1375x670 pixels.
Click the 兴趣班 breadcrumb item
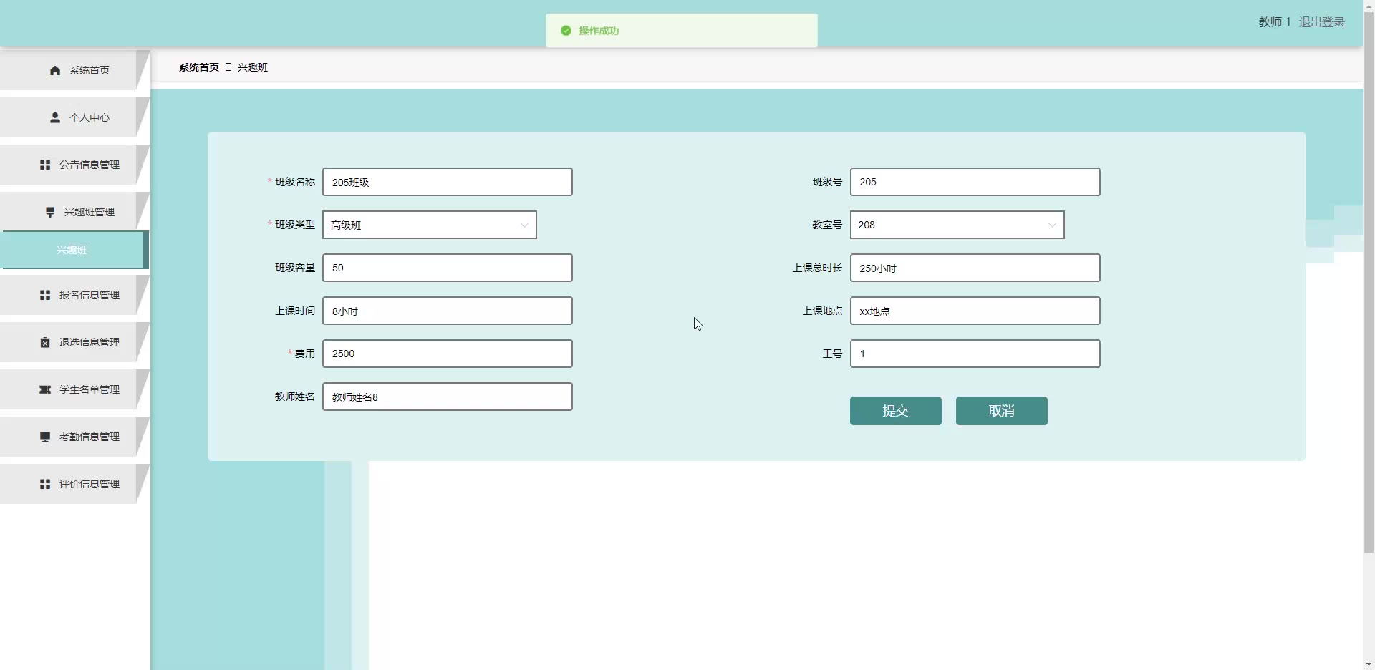253,67
